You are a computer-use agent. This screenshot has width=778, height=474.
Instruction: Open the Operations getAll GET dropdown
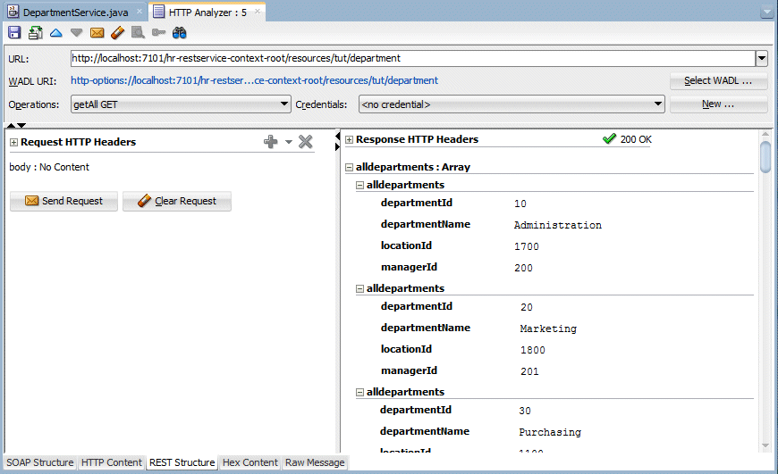181,104
